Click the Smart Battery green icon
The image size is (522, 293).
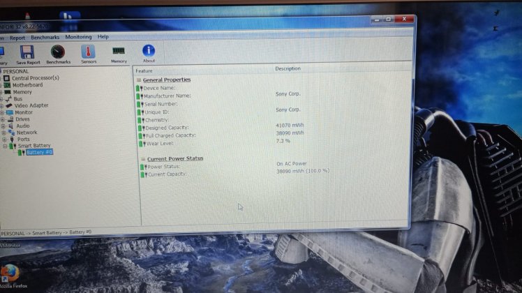13,146
